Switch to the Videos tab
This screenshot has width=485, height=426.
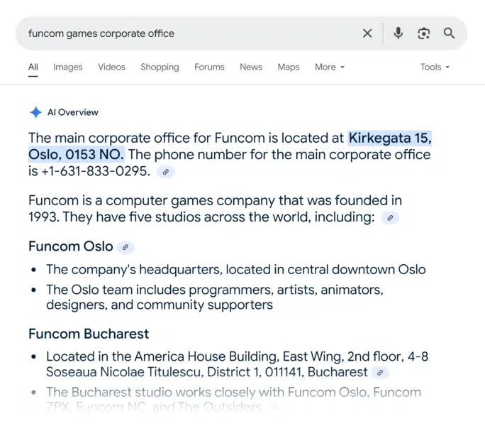coord(111,67)
